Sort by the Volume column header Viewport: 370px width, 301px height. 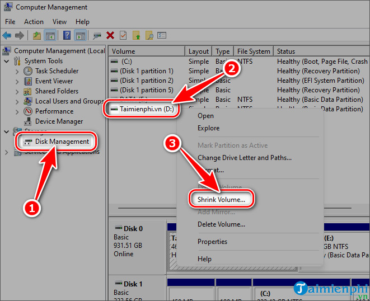pos(147,51)
